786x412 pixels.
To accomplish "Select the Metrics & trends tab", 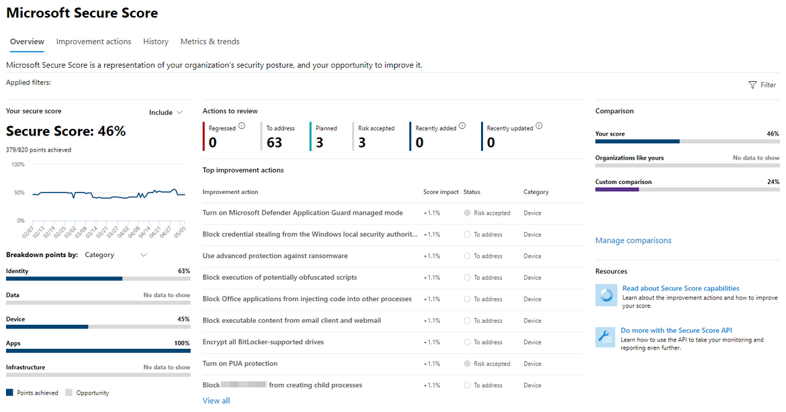I will (210, 42).
